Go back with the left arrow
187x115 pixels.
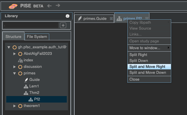(x=49, y=6)
